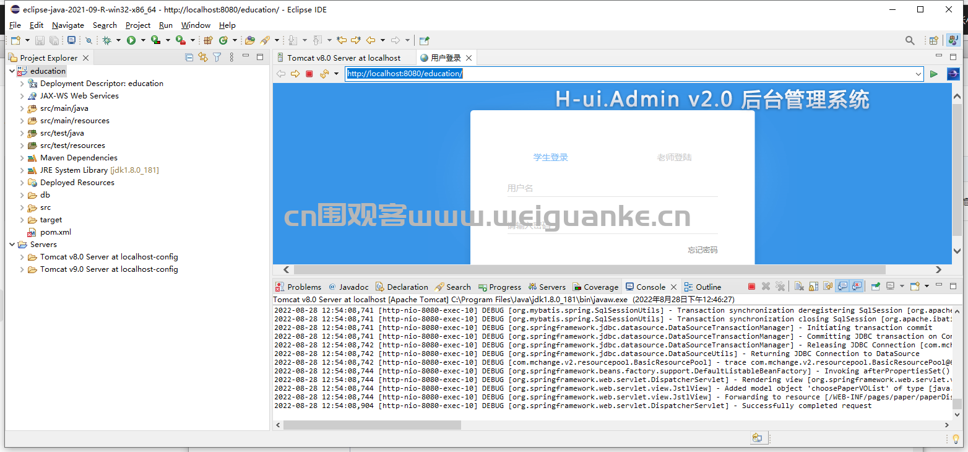Toggle Scroll Lock in Console
The height and width of the screenshot is (452, 968).
point(813,287)
